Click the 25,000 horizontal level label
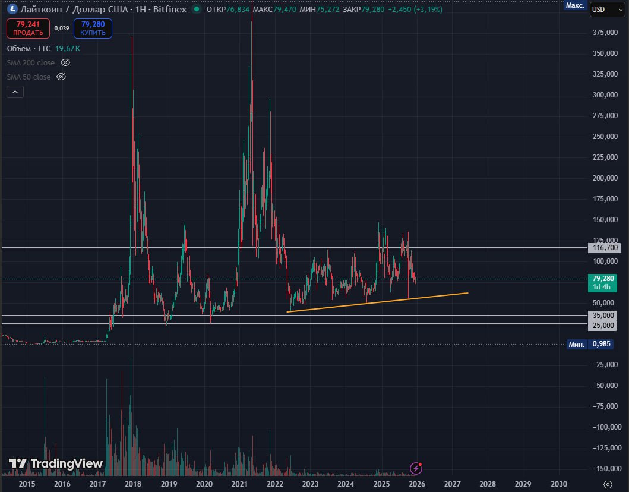Viewport: 629px width, 492px height. click(x=602, y=325)
